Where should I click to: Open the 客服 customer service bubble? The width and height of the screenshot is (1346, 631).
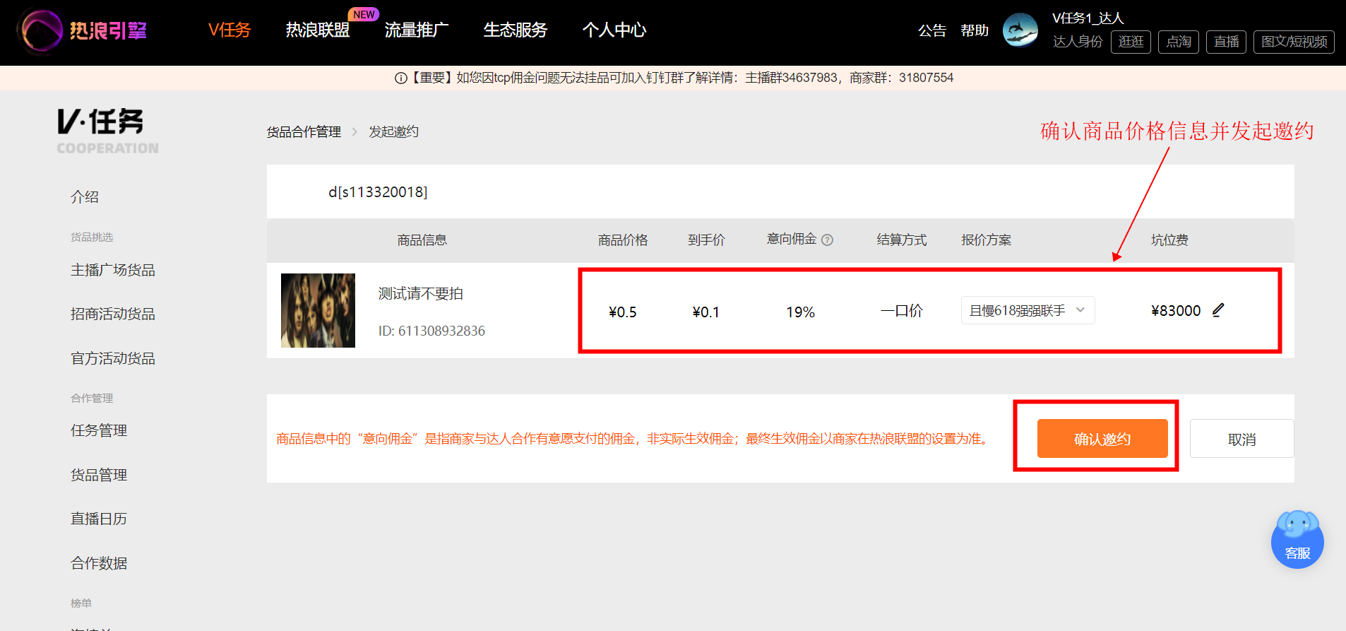[1297, 539]
